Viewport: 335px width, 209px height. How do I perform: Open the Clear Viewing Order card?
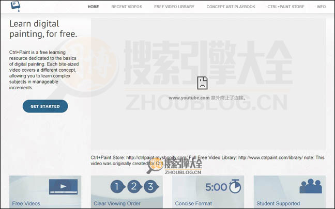pyautogui.click(x=127, y=192)
